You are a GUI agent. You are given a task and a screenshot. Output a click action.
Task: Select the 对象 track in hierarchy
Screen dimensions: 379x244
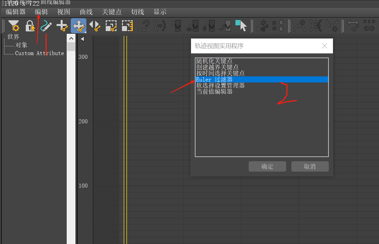click(21, 45)
